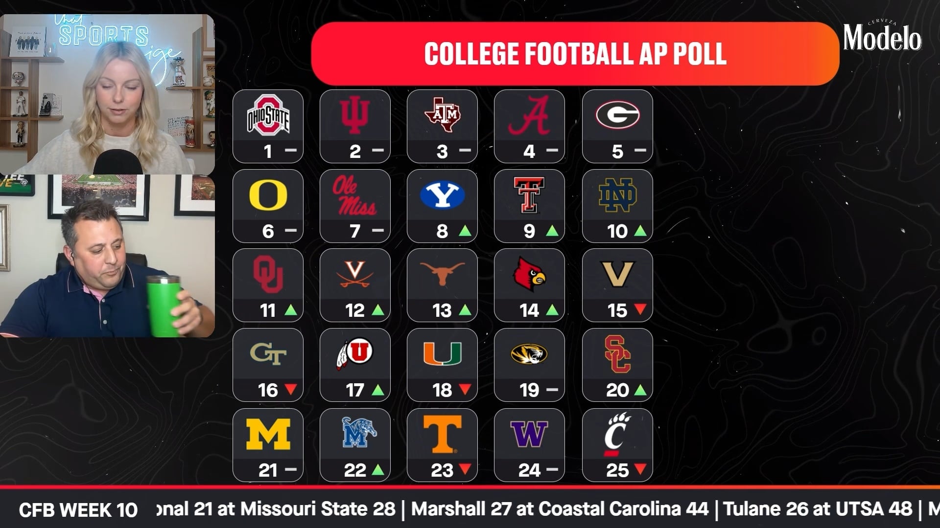Select the Louisville Cardinals bird logo
This screenshot has height=528, width=940.
coord(529,275)
